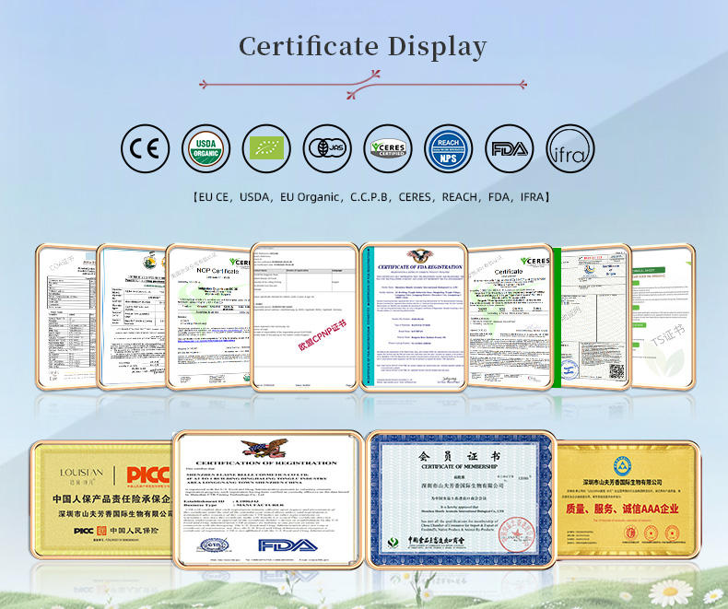Click the LOUISIAN brand text on plaque

point(81,473)
